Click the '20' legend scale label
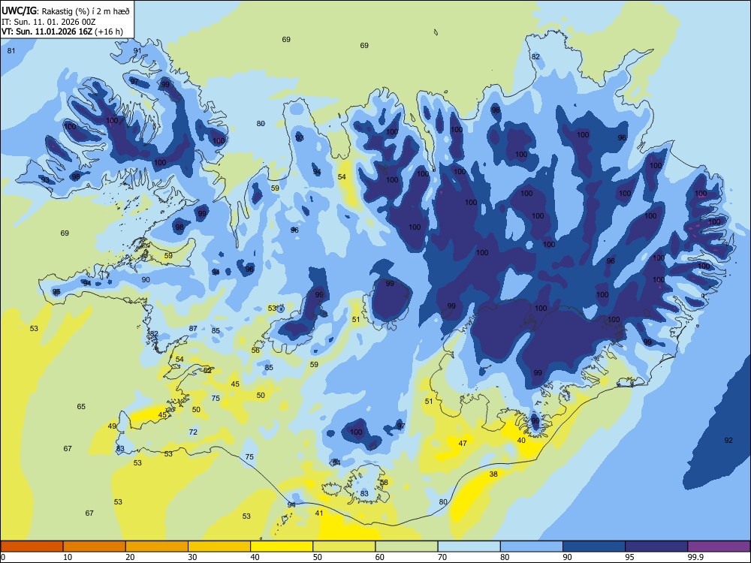Screen dimensions: 751x563 tap(130, 557)
